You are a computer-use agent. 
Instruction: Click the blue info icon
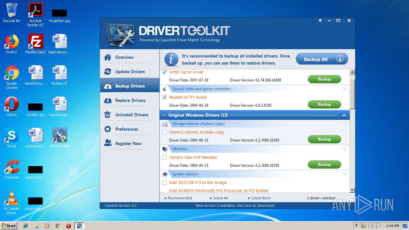point(171,59)
